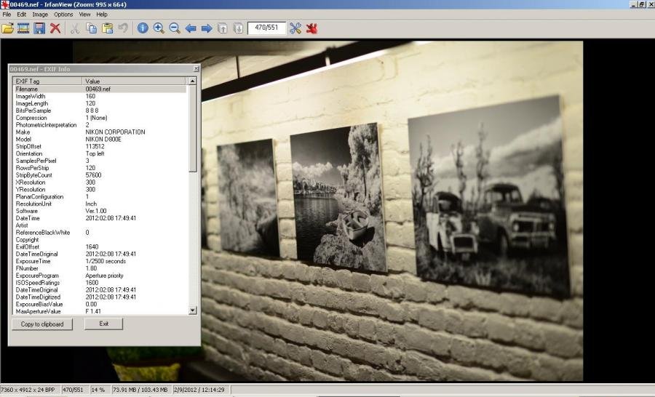655x397 pixels.
Task: Click the Open file folder icon
Action: (8, 28)
